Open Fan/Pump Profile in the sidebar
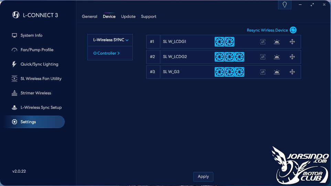331x186 pixels. 37,50
